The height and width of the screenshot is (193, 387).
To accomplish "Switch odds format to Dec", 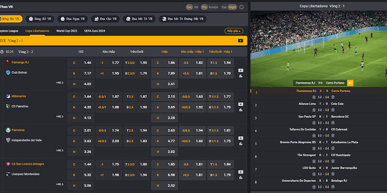I will pyautogui.click(x=189, y=7).
